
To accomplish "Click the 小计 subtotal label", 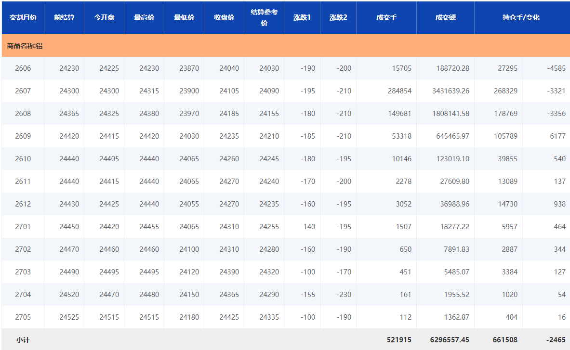I will [x=23, y=340].
